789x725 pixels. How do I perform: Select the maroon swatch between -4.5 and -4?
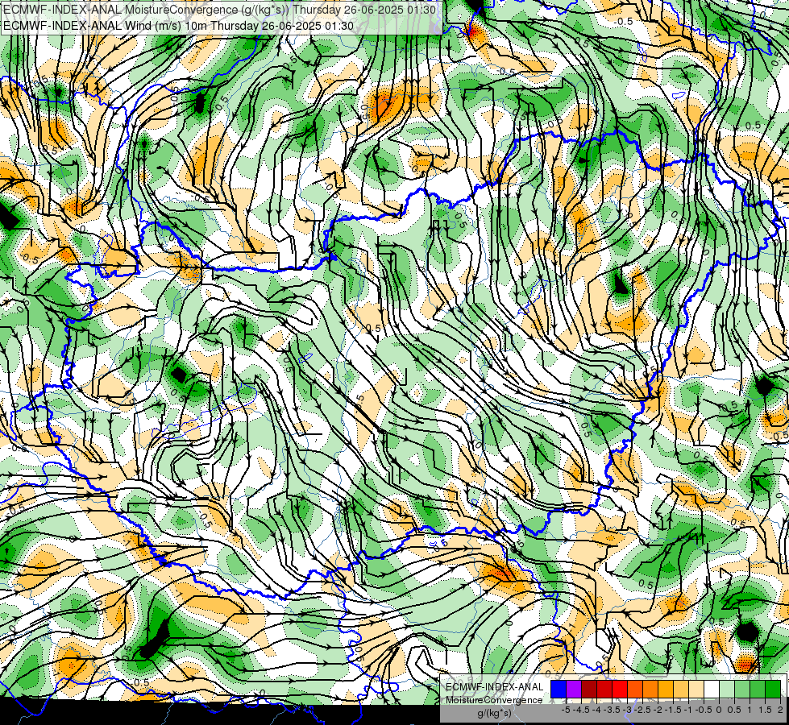click(589, 689)
